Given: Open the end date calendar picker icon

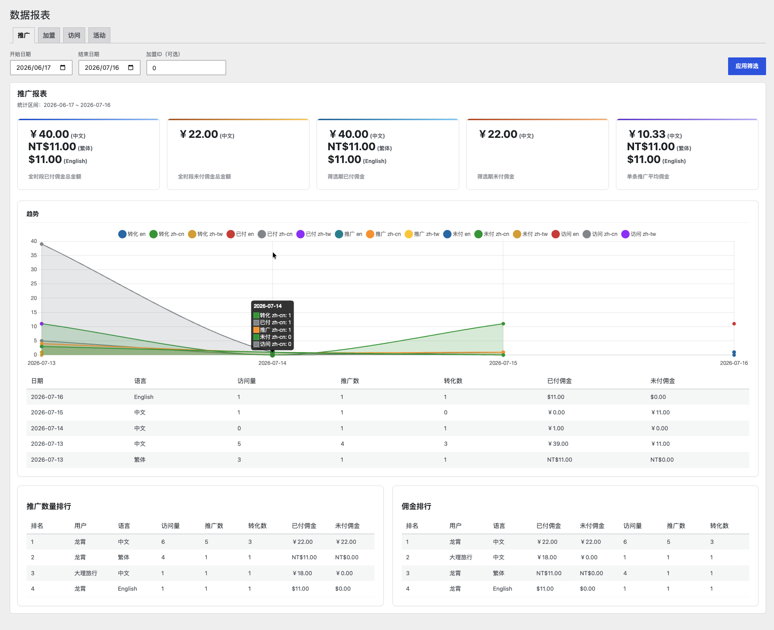Looking at the screenshot, I should (131, 68).
